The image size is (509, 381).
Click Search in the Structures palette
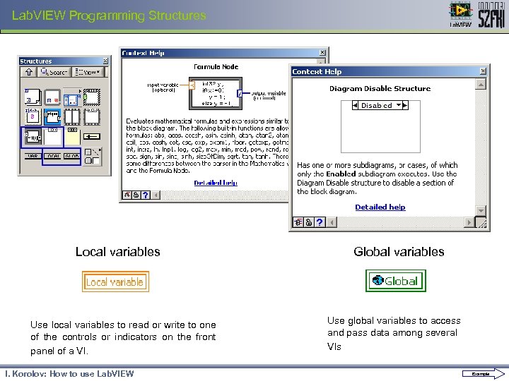(54, 72)
